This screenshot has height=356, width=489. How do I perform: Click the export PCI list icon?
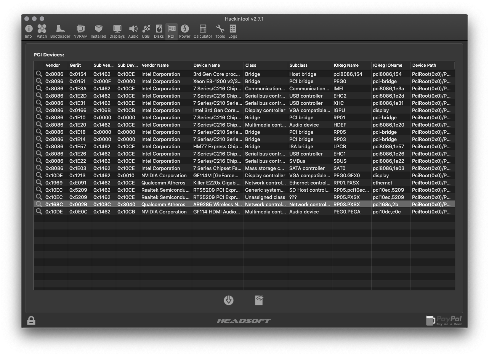(259, 300)
